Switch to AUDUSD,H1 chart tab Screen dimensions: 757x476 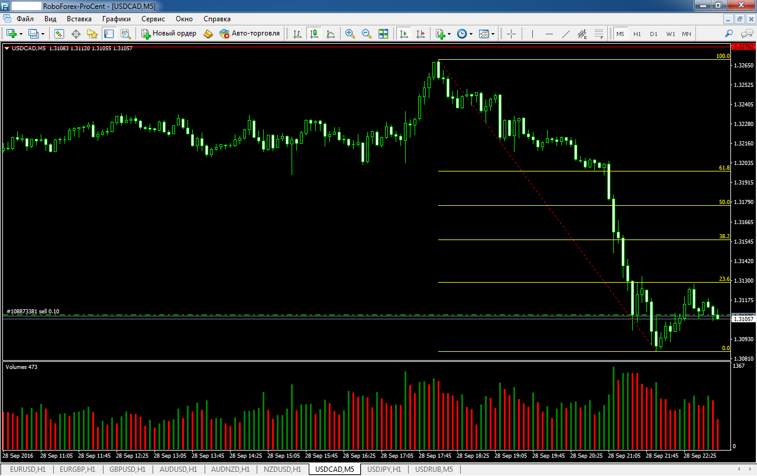click(178, 469)
